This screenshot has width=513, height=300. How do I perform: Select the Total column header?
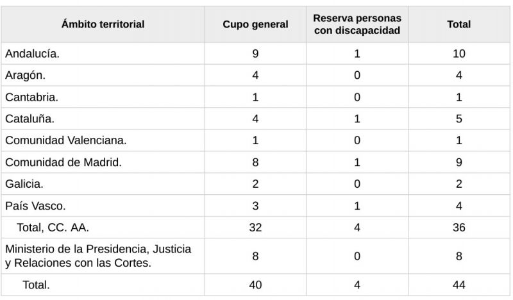coord(459,24)
